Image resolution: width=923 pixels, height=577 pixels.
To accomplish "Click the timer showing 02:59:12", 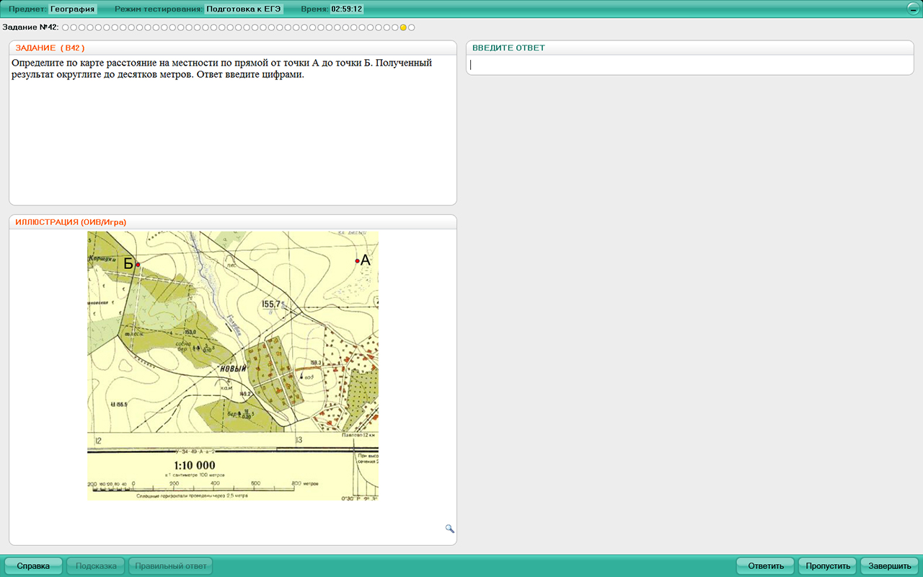I will pyautogui.click(x=347, y=9).
